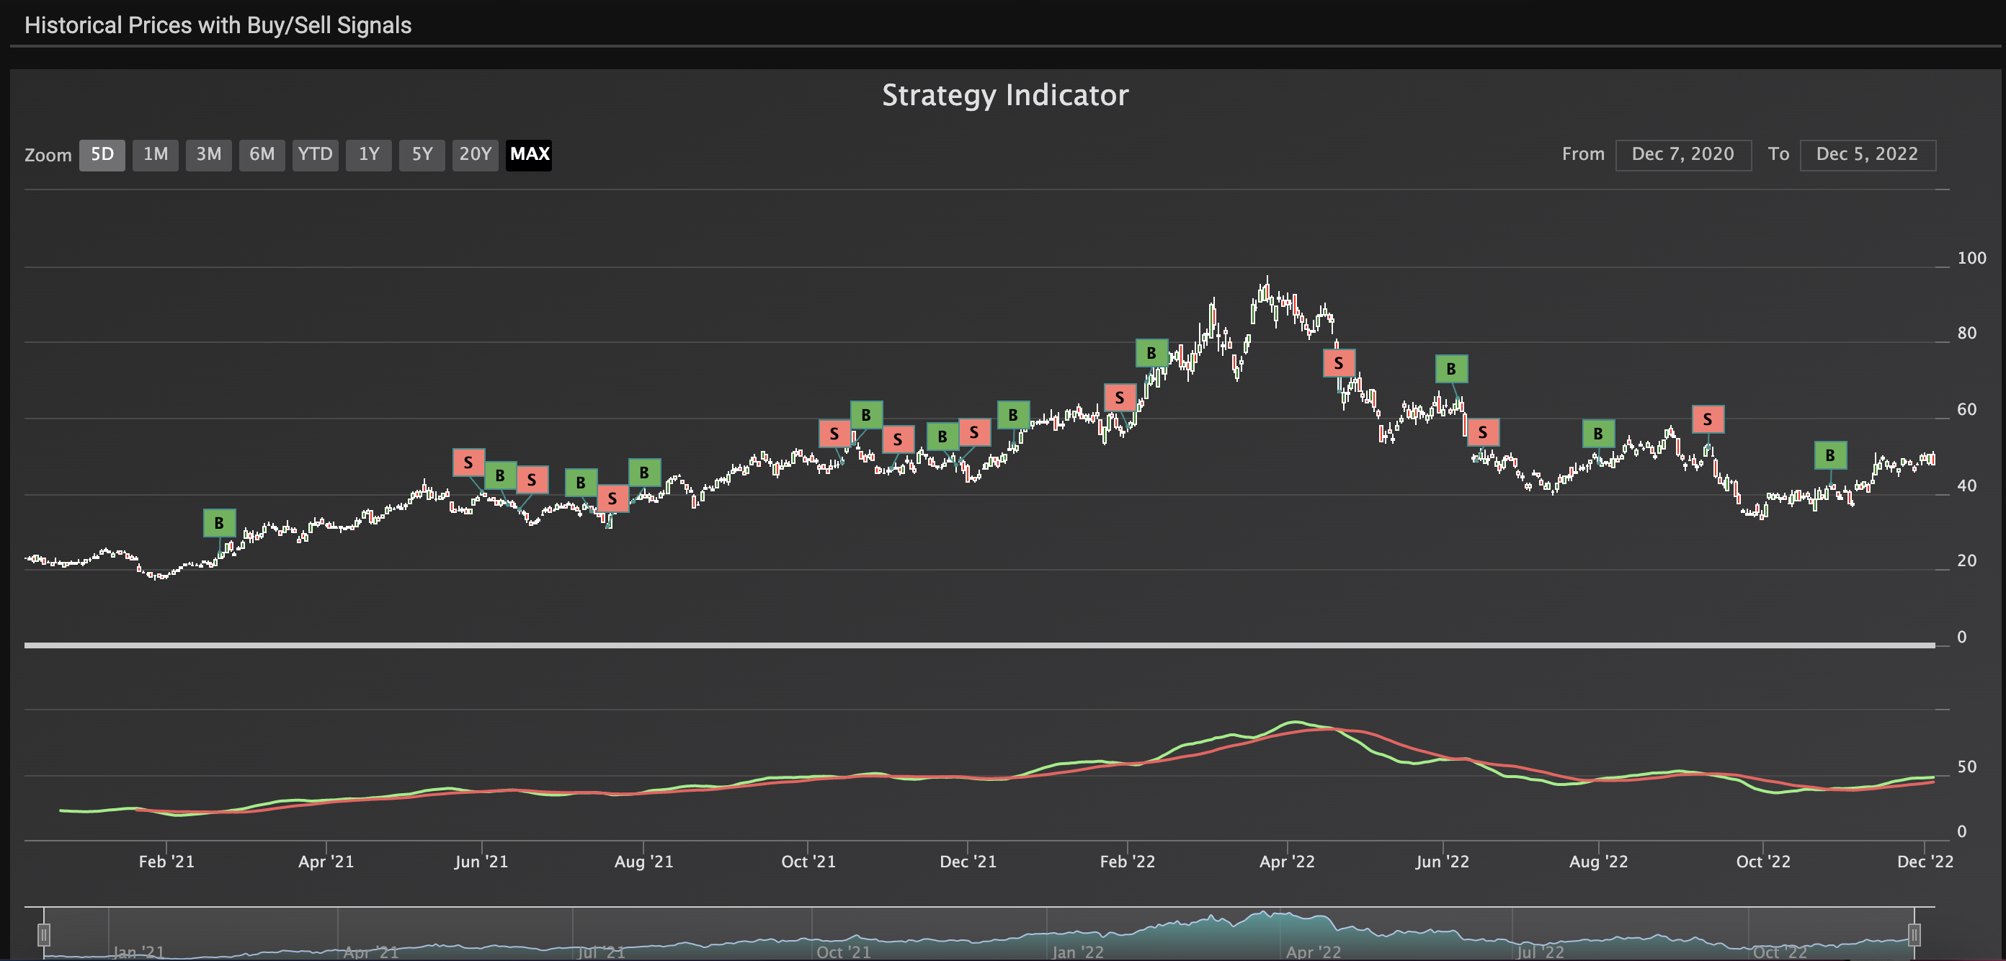Click the Buy marker at Aug '22
2006x961 pixels.
coord(1598,434)
